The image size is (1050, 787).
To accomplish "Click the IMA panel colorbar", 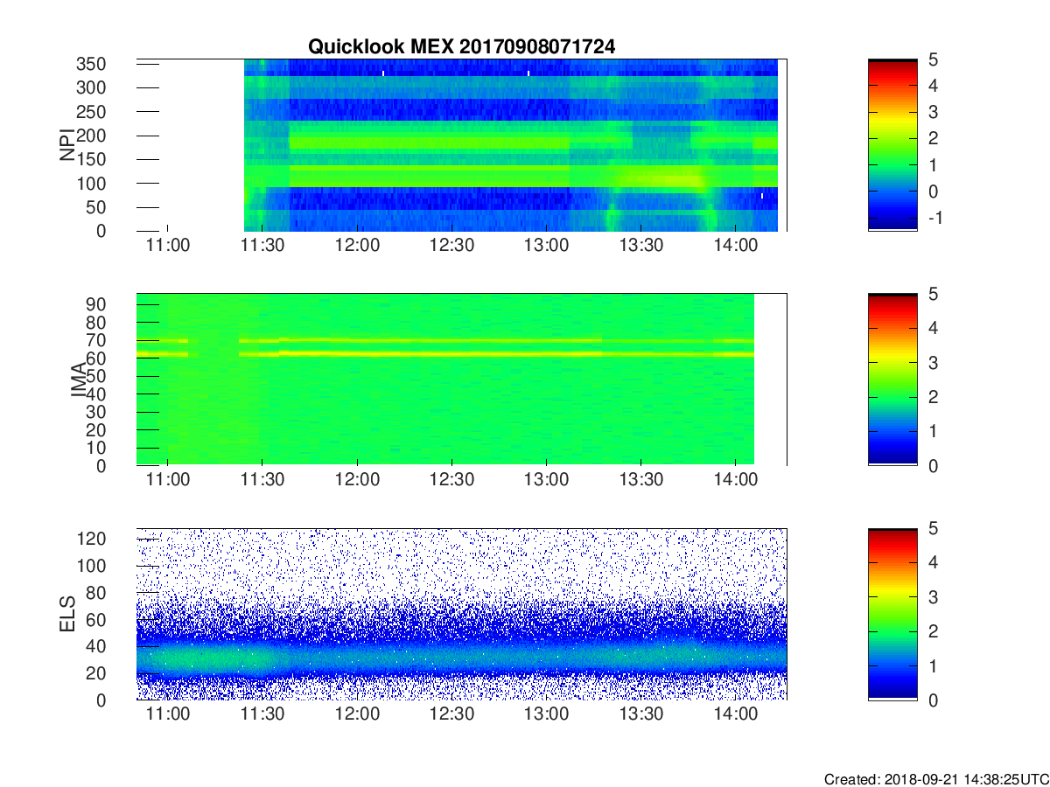I will [x=892, y=380].
